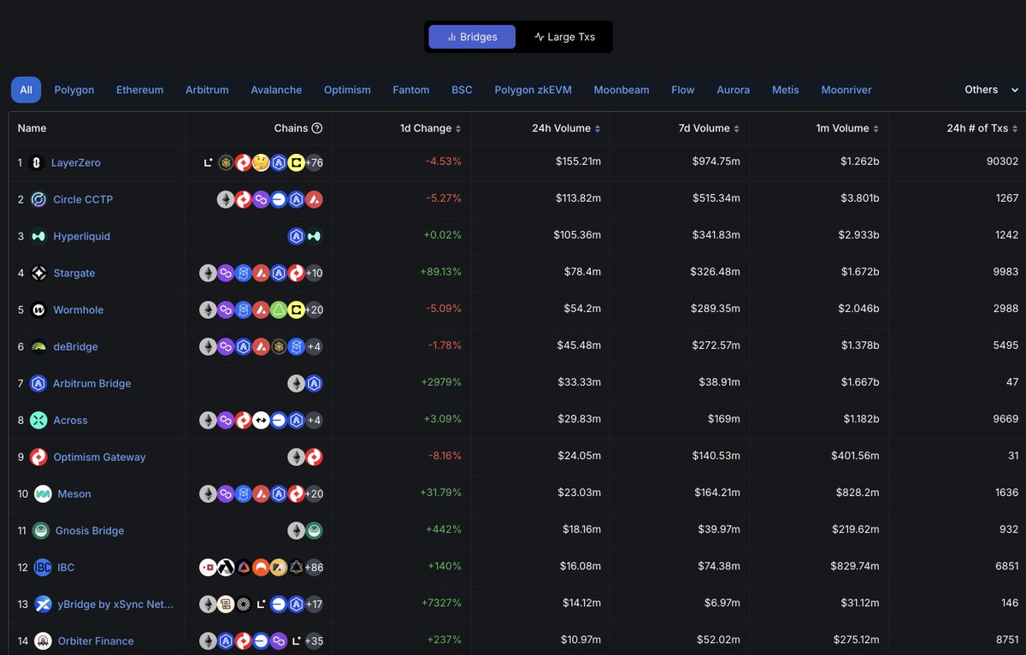Switch to the Large Txs view
Screen dimensions: 1026x655
click(x=564, y=37)
